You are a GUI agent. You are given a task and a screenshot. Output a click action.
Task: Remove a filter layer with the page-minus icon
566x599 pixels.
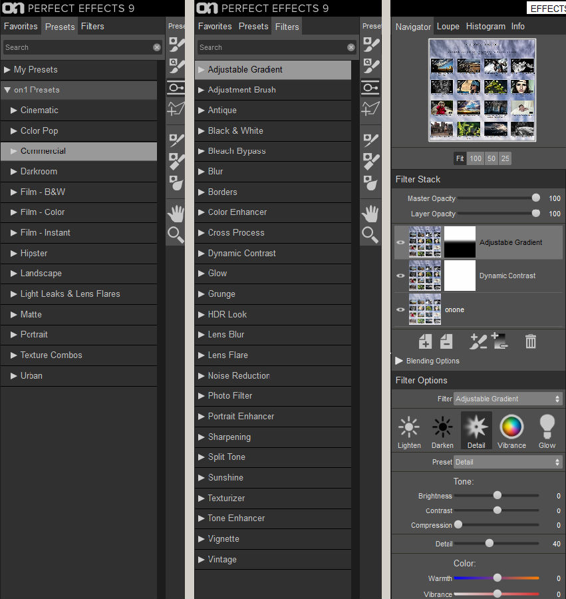pos(446,341)
